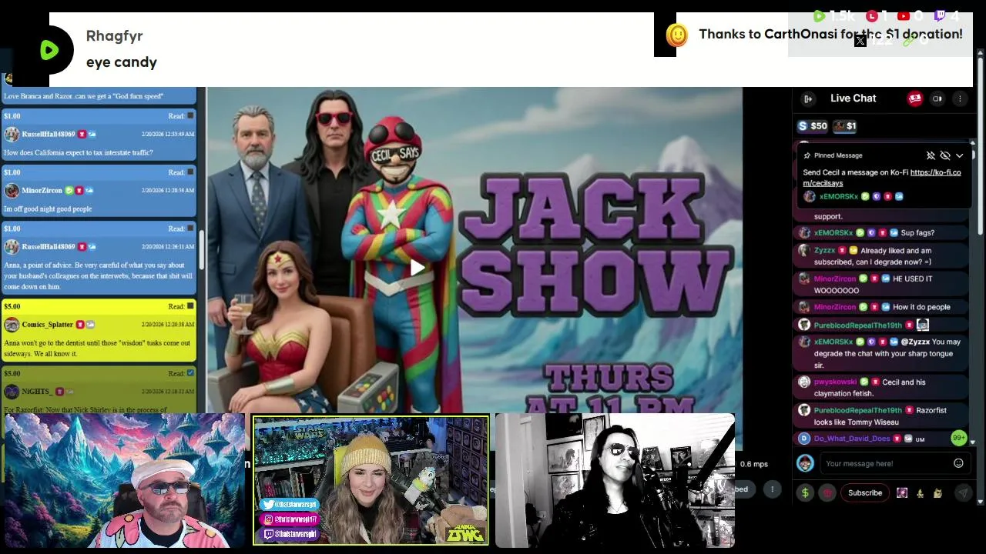Toggle theater view icon in Live Chat header

(x=937, y=98)
